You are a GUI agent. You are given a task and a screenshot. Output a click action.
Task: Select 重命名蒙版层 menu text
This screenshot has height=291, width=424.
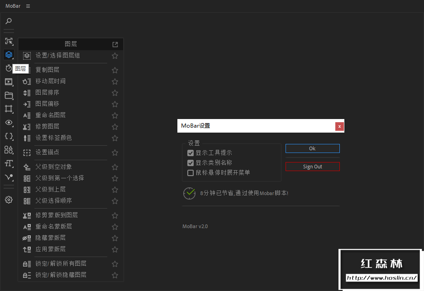[x=53, y=226]
